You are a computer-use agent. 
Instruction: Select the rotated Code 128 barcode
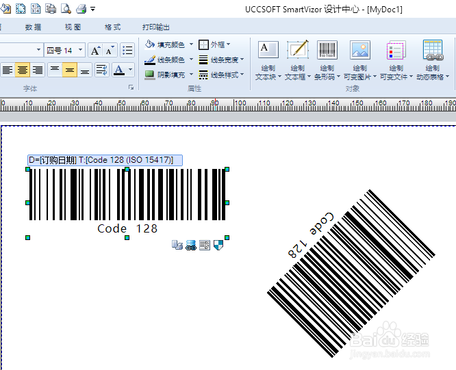(x=351, y=273)
